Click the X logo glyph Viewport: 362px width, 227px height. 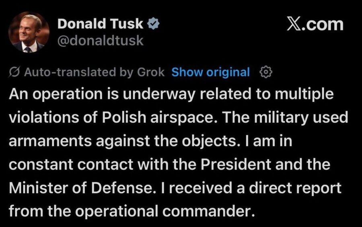[294, 24]
